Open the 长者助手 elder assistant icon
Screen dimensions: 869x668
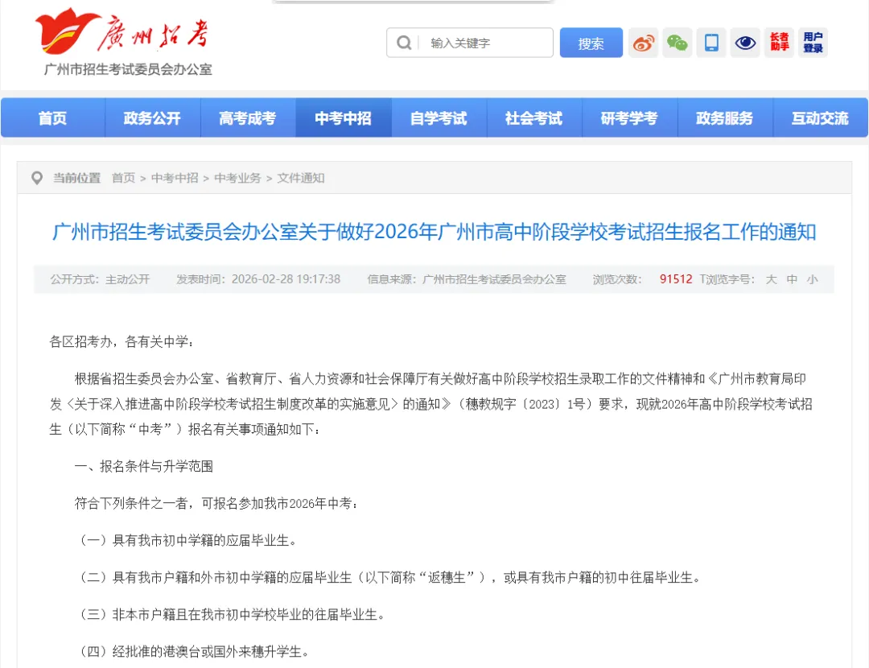(778, 43)
